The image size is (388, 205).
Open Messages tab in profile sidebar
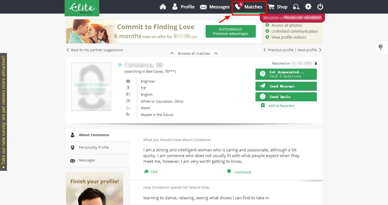[98, 160]
